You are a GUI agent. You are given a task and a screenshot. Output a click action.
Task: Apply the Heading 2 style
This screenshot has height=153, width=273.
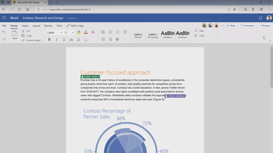182,35
